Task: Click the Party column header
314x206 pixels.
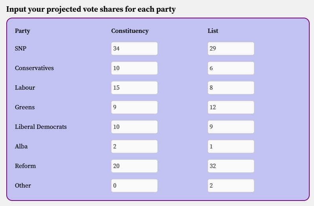Action: pos(22,31)
